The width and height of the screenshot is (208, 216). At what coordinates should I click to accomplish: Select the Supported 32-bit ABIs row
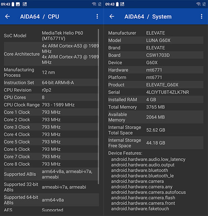51,187
